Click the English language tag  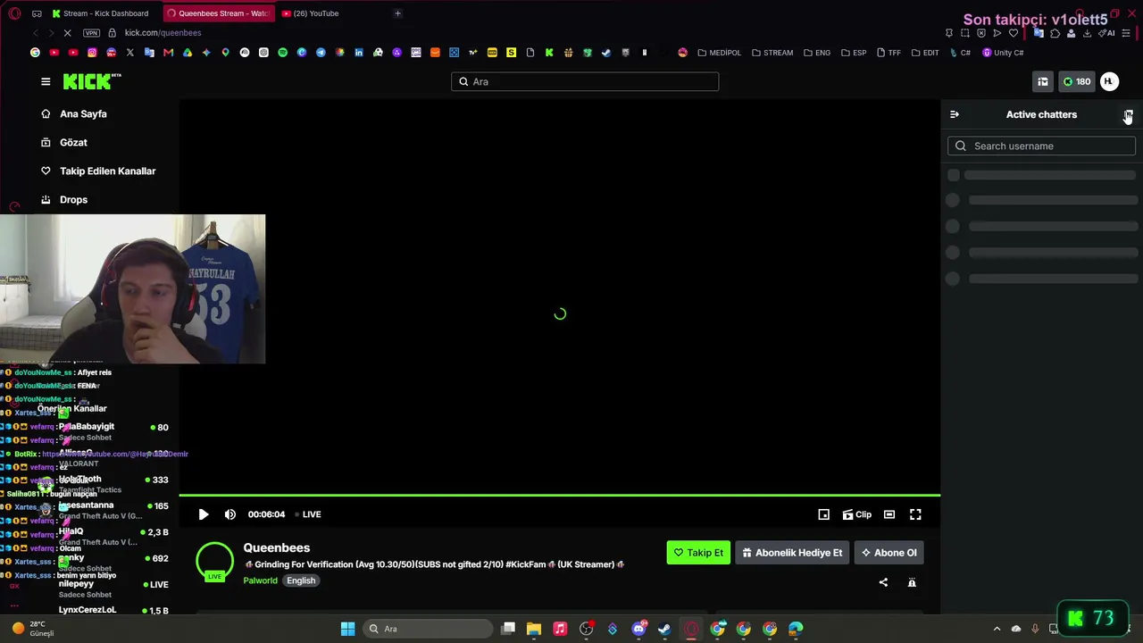click(301, 580)
